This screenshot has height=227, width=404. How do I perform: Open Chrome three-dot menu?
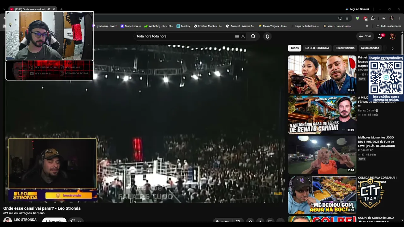click(x=399, y=18)
